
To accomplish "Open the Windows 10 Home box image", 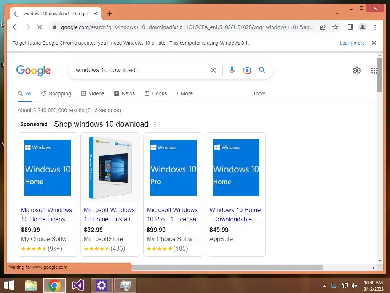I will 110,168.
